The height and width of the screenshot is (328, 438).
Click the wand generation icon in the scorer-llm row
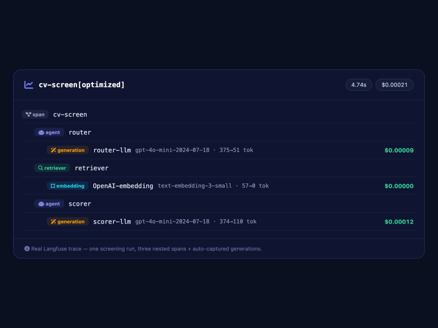pyautogui.click(x=53, y=222)
